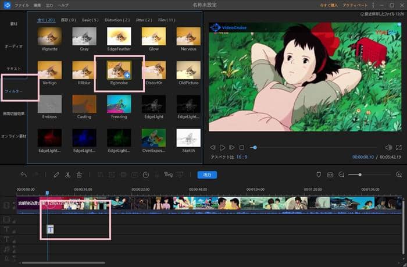Click the VideoCruise app logo
Screen dimensions: 407x267
pyautogui.click(x=7, y=5)
